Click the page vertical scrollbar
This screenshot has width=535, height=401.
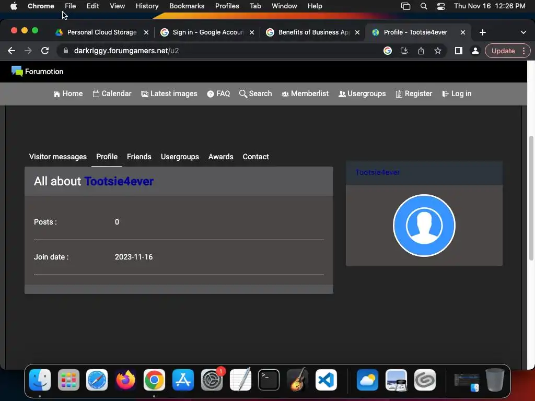click(x=531, y=198)
